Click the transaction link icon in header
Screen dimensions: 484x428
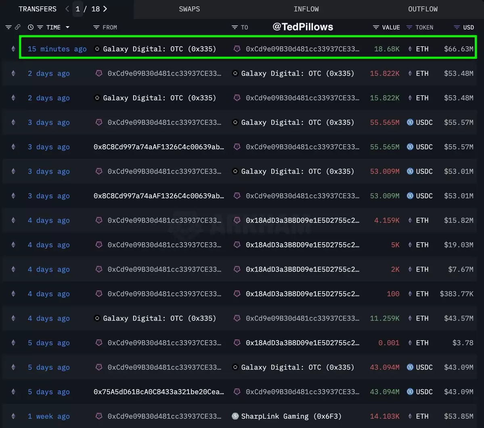[x=18, y=27]
